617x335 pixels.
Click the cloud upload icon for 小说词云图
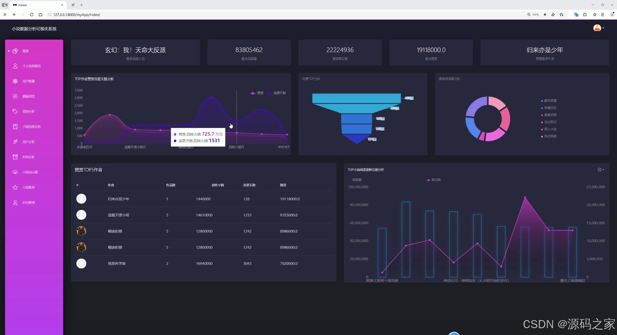(15, 172)
